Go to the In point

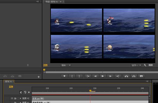[x=88, y=76]
